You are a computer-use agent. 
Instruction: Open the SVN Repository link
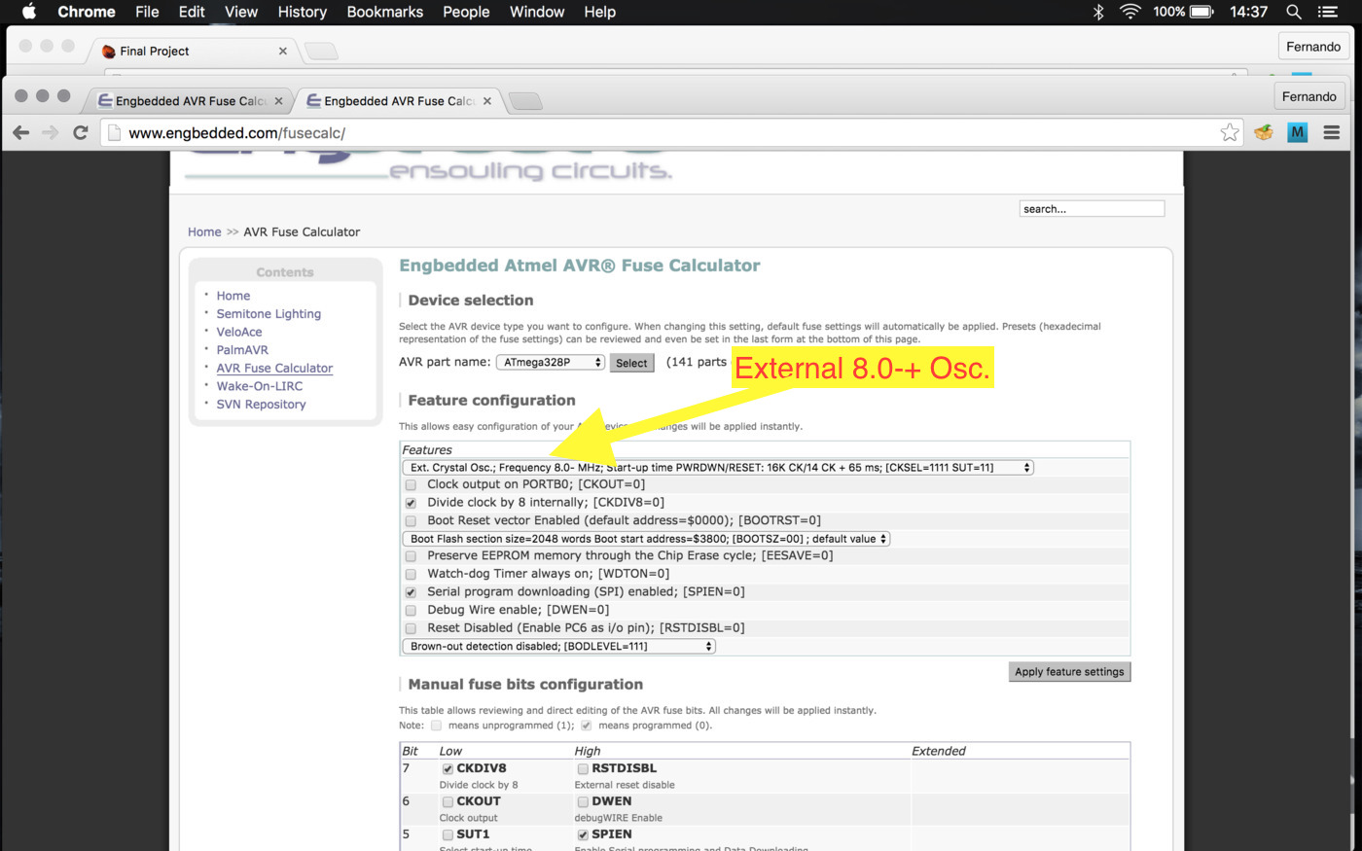(x=261, y=405)
